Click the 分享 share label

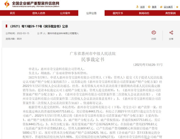171,39
